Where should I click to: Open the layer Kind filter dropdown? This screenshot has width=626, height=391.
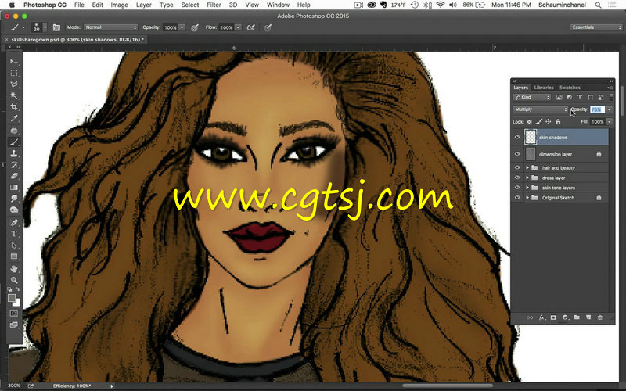coord(532,97)
